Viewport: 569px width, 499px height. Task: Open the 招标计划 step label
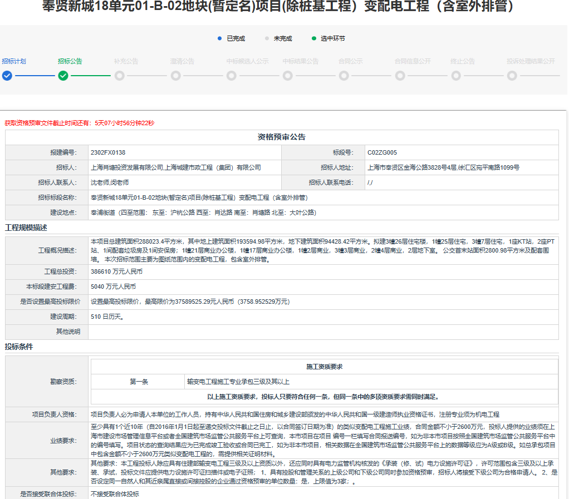pos(14,61)
